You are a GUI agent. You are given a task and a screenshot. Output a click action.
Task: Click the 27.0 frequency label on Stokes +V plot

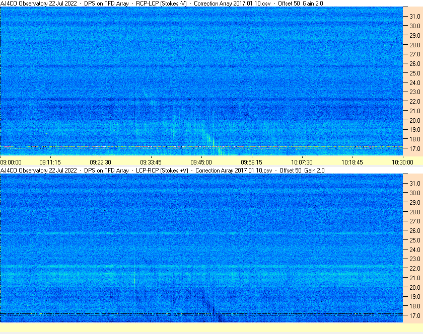tap(415, 221)
